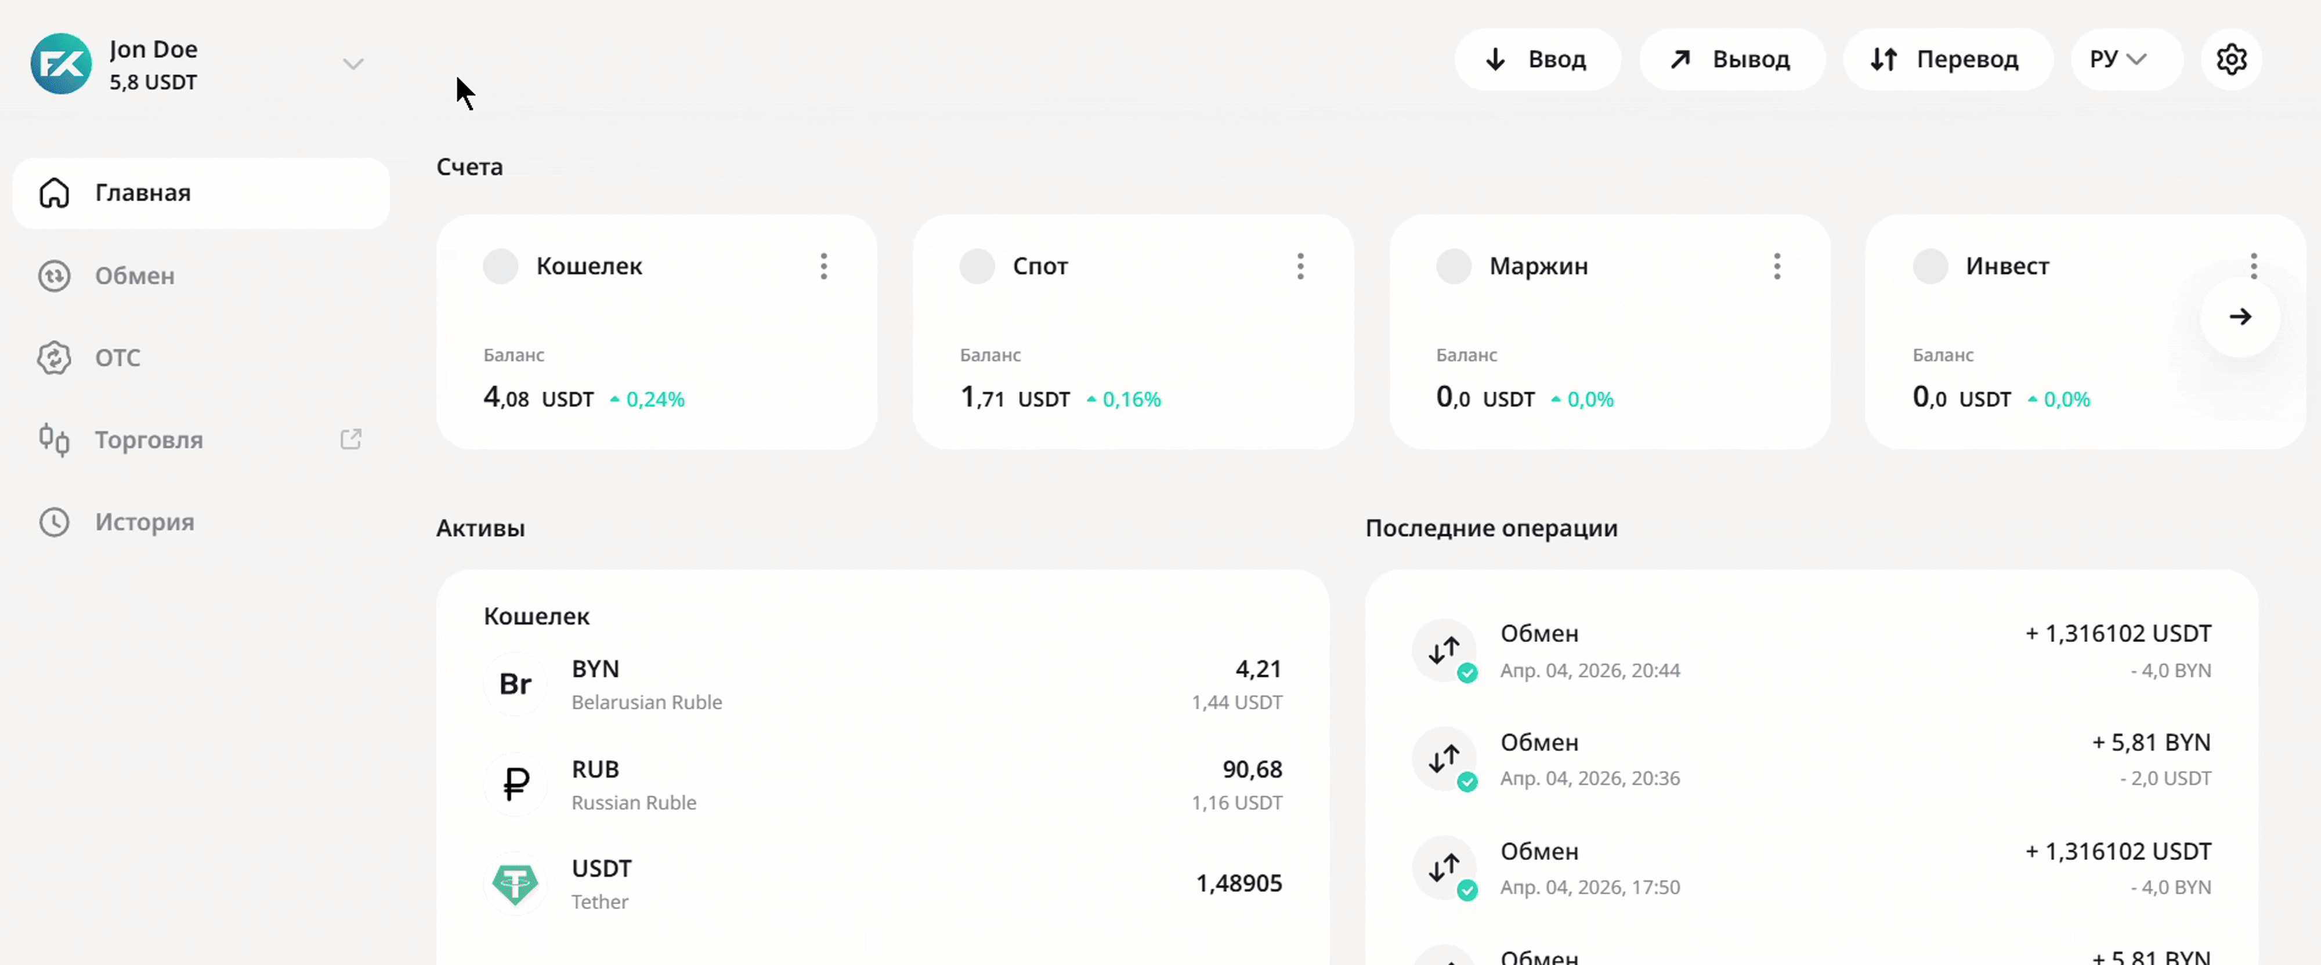Open История page in sidebar
Image resolution: width=2321 pixels, height=965 pixels.
coord(144,522)
